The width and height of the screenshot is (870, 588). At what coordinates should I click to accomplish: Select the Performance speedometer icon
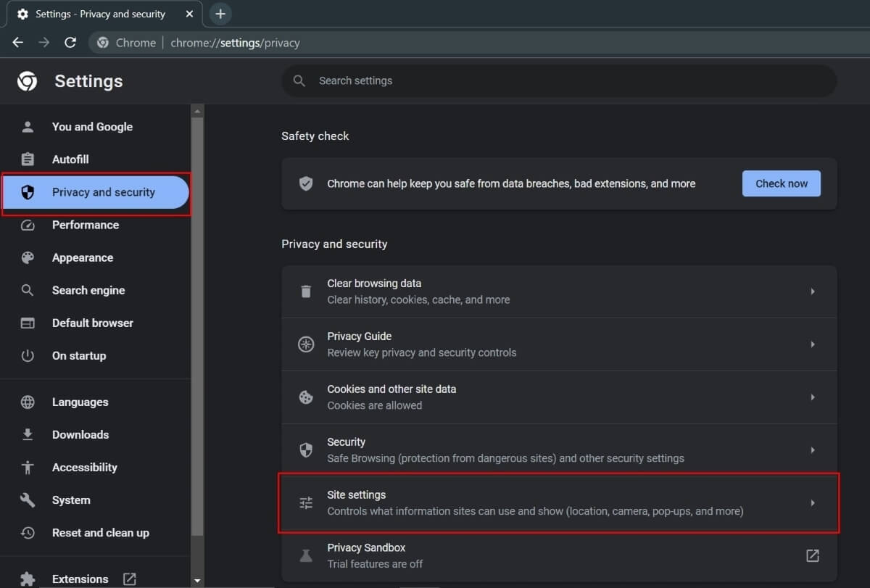click(27, 225)
